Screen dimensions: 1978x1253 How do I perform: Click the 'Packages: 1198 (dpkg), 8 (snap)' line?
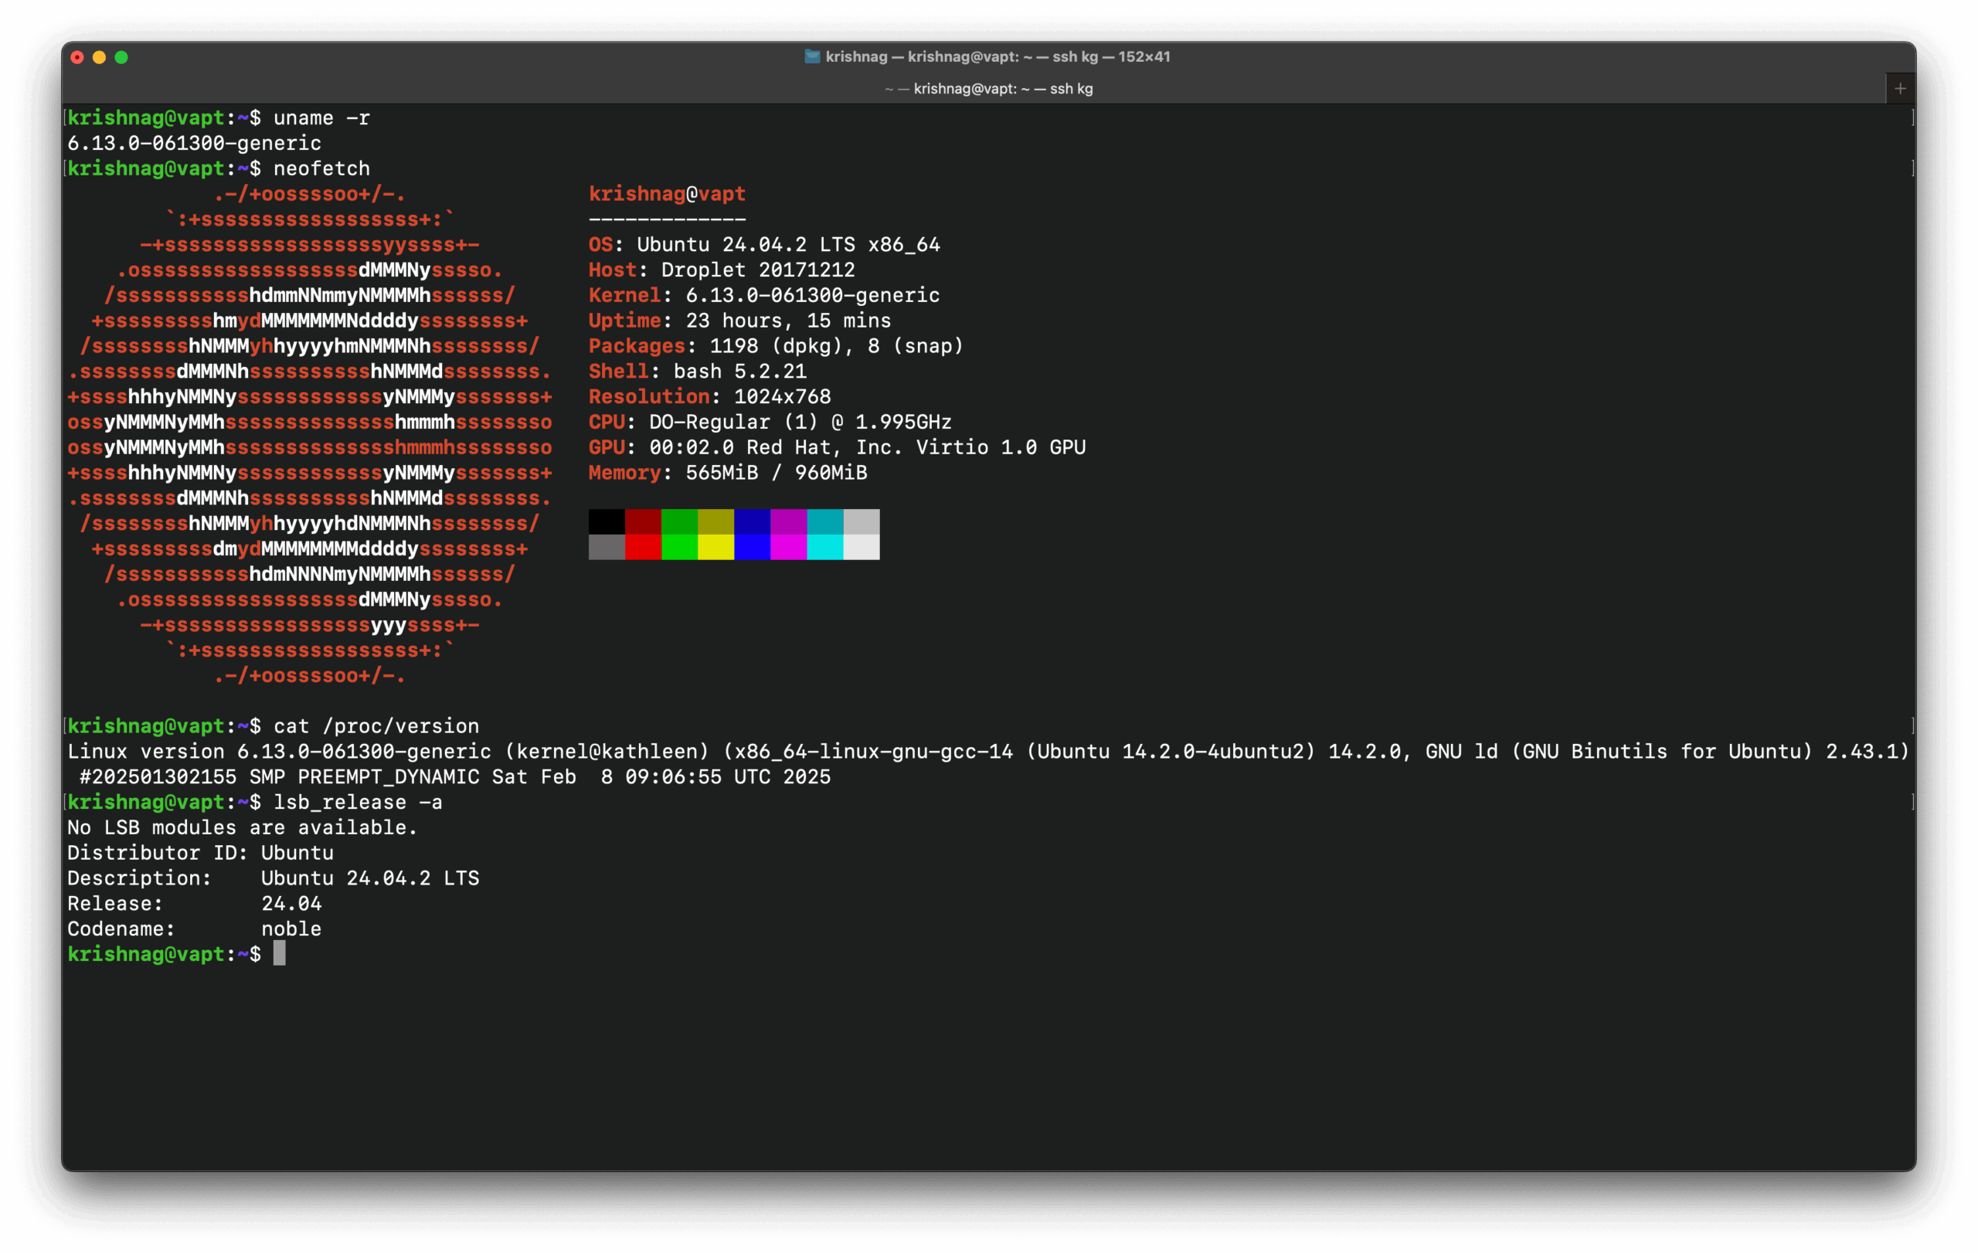pyautogui.click(x=777, y=347)
